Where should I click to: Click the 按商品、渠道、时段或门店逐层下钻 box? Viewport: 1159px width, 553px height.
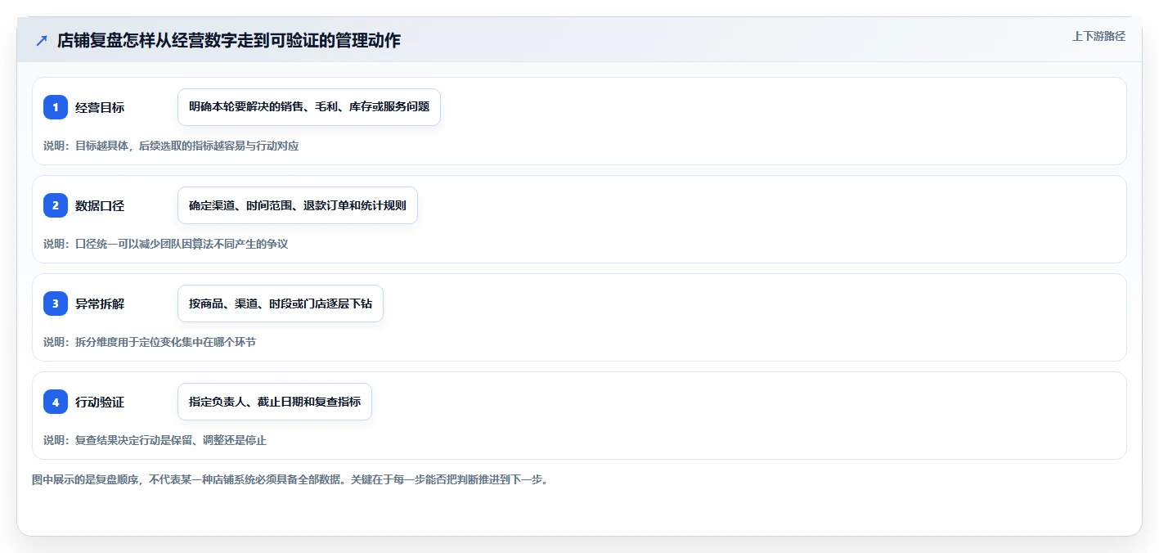(x=281, y=303)
